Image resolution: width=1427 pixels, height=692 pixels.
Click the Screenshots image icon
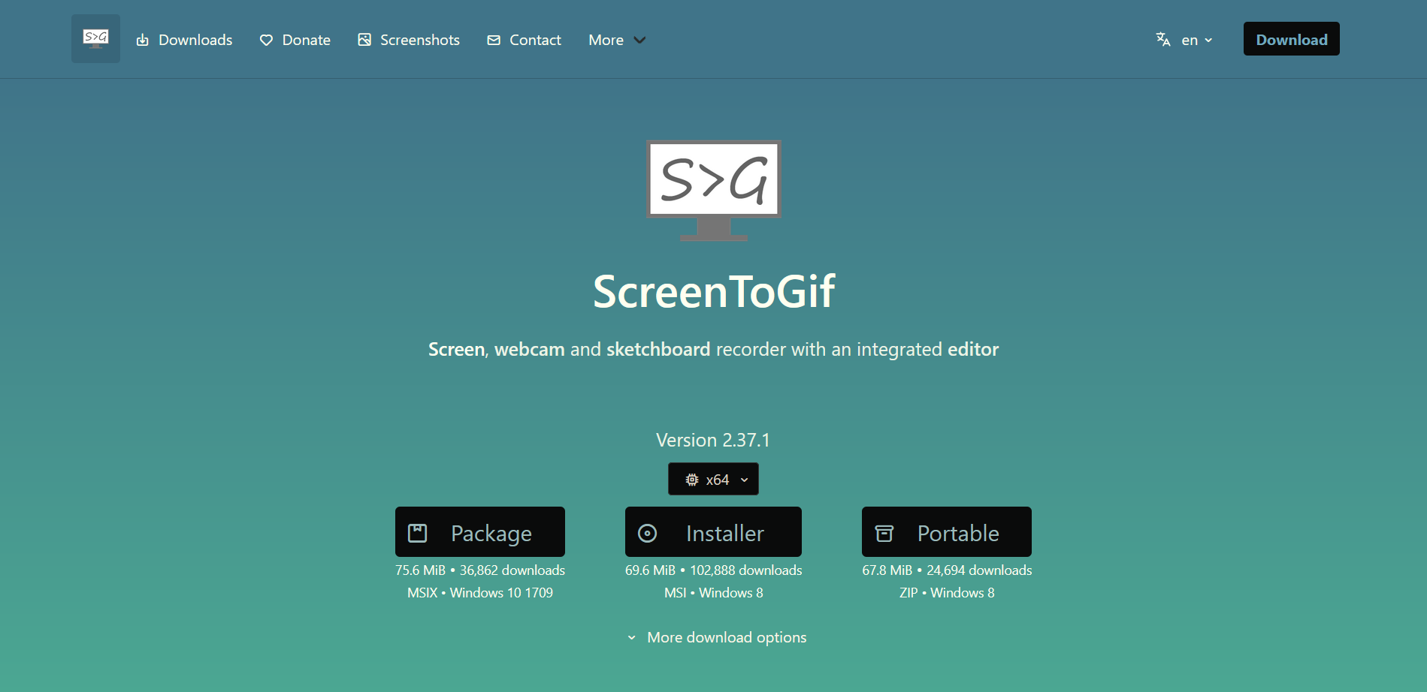tap(364, 40)
